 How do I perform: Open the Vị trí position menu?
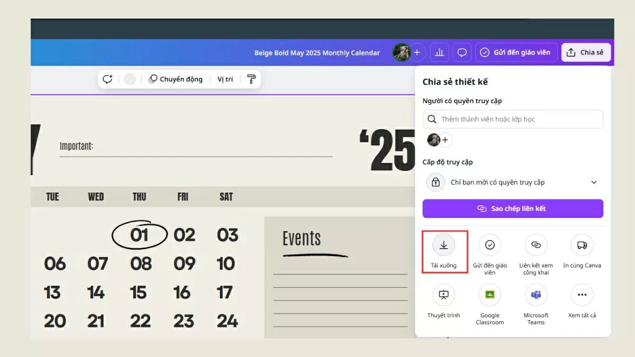tap(225, 79)
